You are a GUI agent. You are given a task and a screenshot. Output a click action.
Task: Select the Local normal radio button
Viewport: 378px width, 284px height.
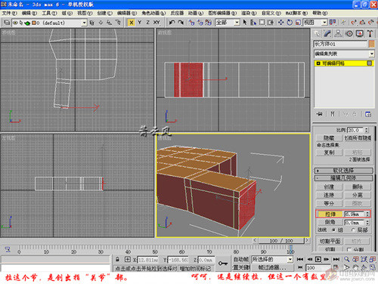click(x=353, y=230)
